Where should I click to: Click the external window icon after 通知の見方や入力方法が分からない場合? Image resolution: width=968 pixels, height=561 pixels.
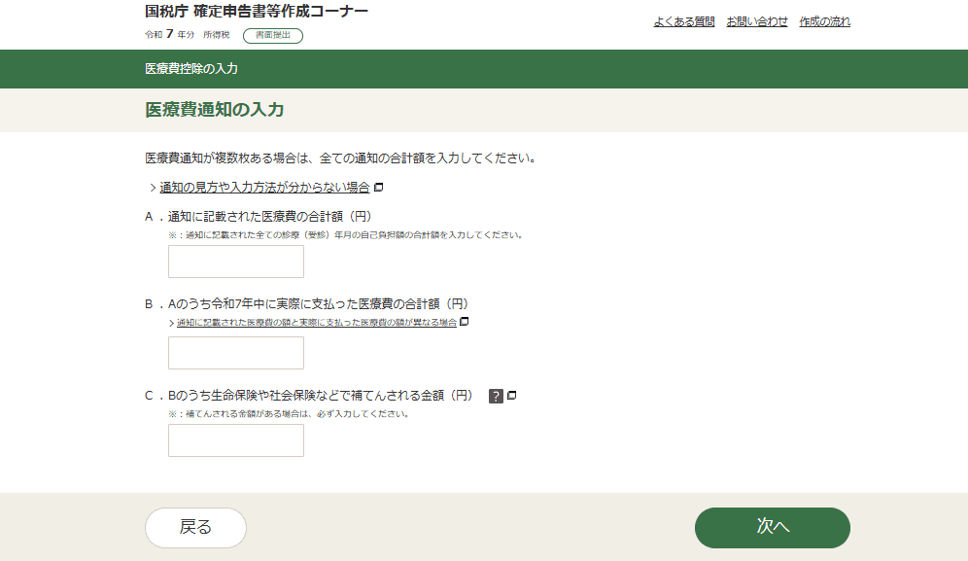point(378,188)
